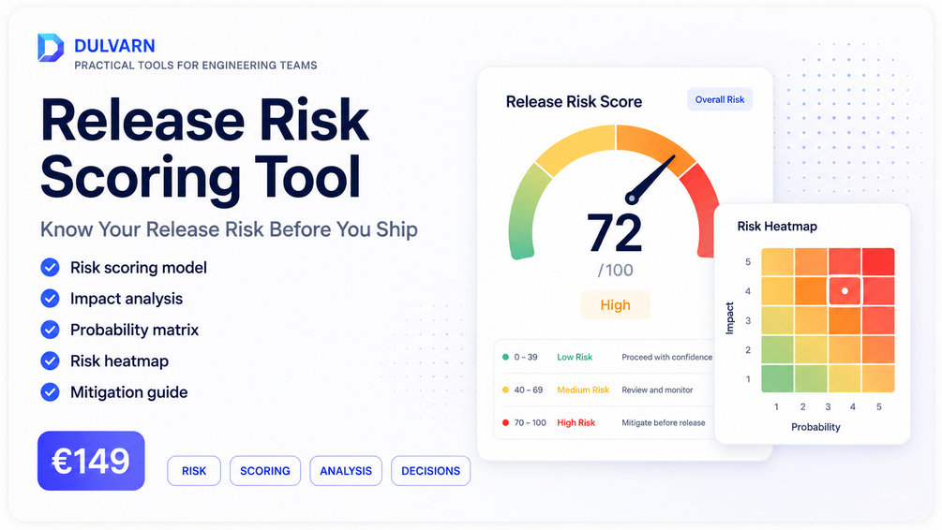Click the Low Risk label
Image resolution: width=942 pixels, height=530 pixels.
tap(575, 357)
